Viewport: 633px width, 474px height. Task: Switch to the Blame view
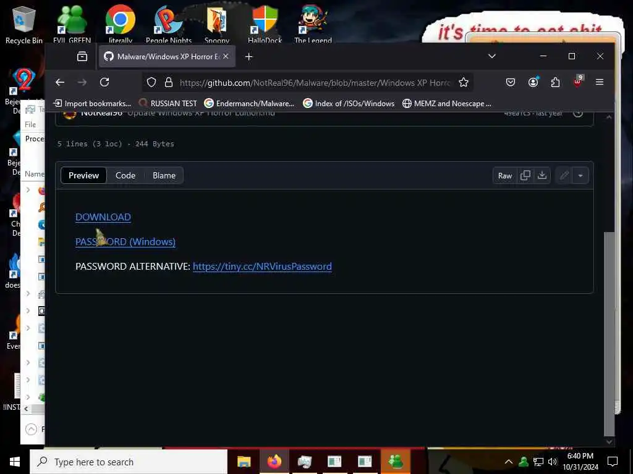coord(164,175)
